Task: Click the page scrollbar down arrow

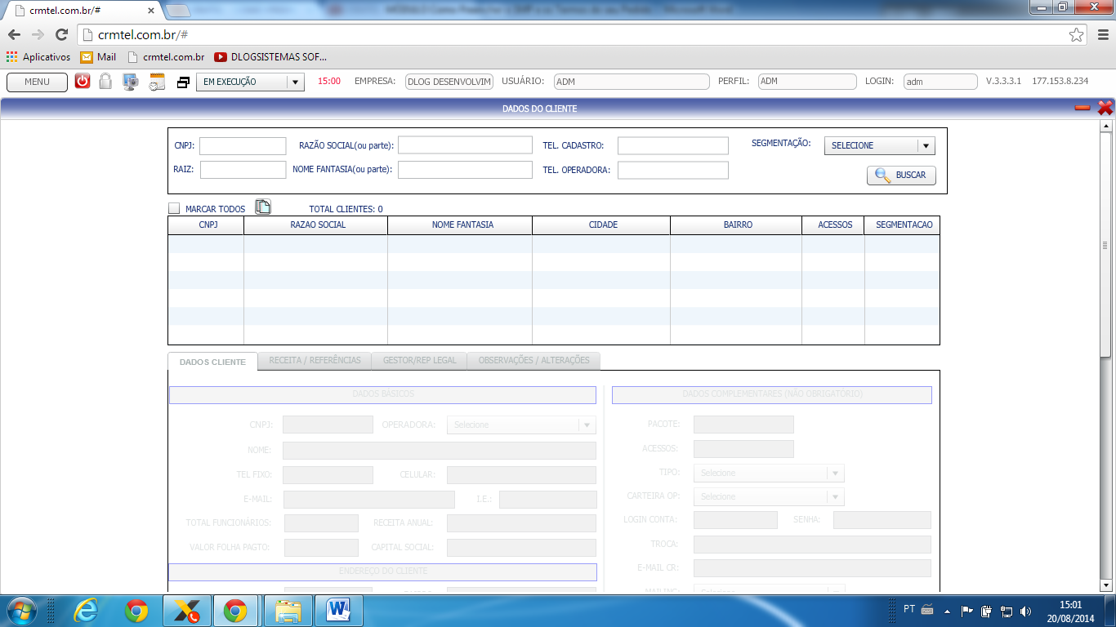Action: [1105, 585]
